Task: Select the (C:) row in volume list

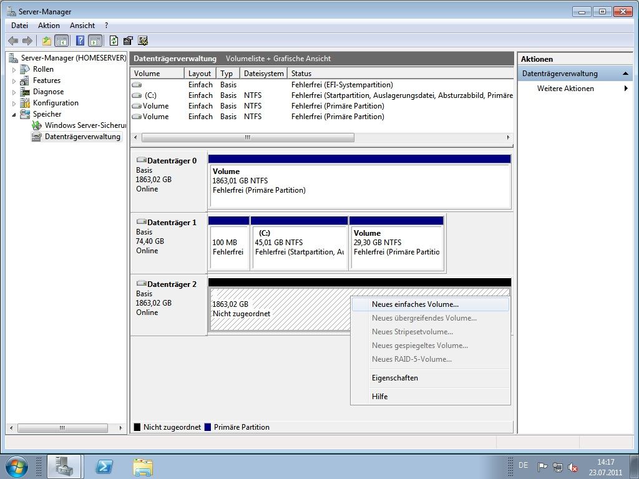Action: pyautogui.click(x=322, y=95)
